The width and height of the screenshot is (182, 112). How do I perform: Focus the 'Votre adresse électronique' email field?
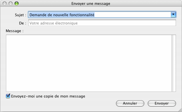tap(102, 23)
